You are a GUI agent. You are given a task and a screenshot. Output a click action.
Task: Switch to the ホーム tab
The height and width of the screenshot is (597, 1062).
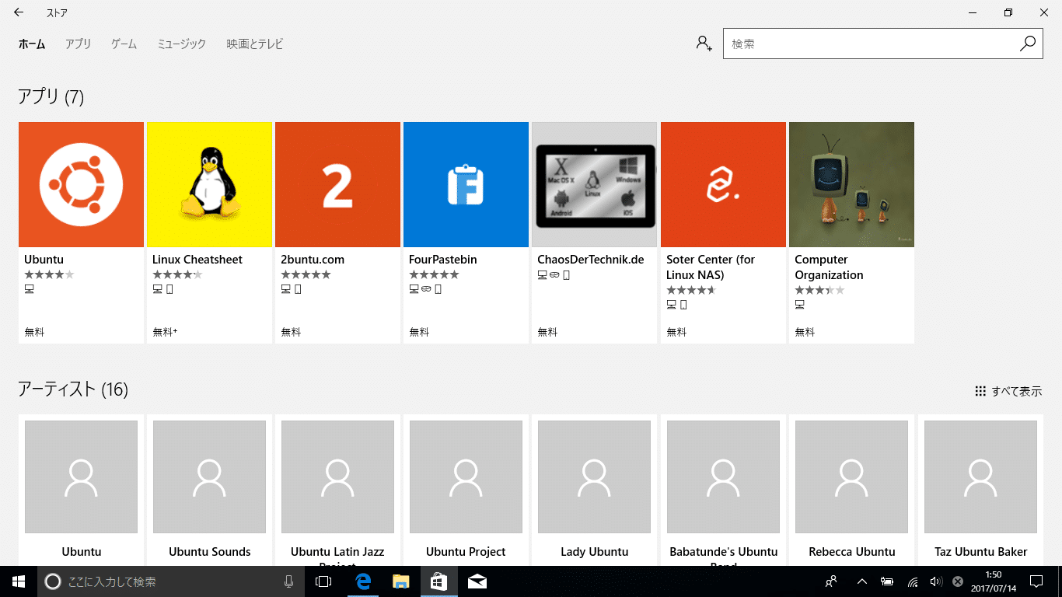[x=32, y=44]
